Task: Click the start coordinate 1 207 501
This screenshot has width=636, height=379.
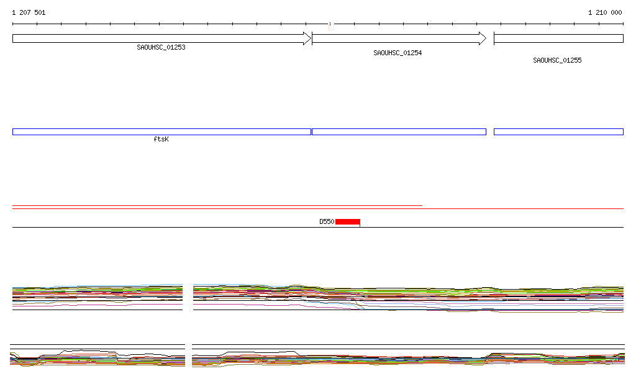Action: [x=29, y=12]
